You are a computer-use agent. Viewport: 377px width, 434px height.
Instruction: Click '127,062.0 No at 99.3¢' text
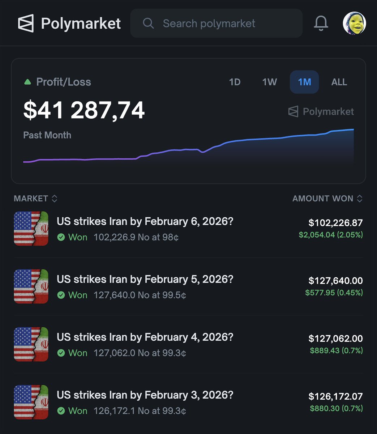tap(140, 353)
